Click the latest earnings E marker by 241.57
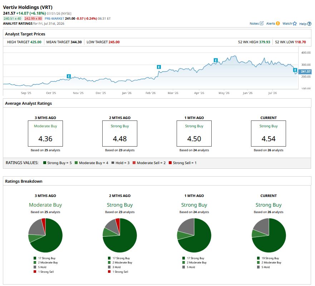315x286 pixels. (x=295, y=70)
